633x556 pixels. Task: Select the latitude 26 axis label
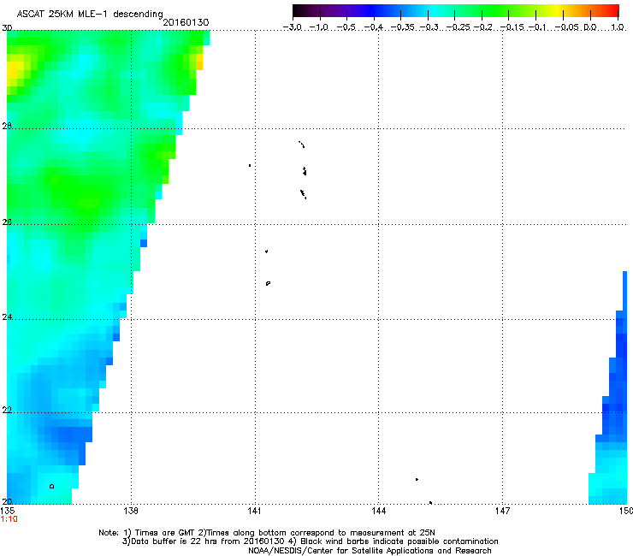coord(7,222)
